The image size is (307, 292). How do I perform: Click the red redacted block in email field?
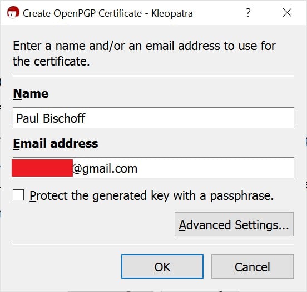[42, 168]
